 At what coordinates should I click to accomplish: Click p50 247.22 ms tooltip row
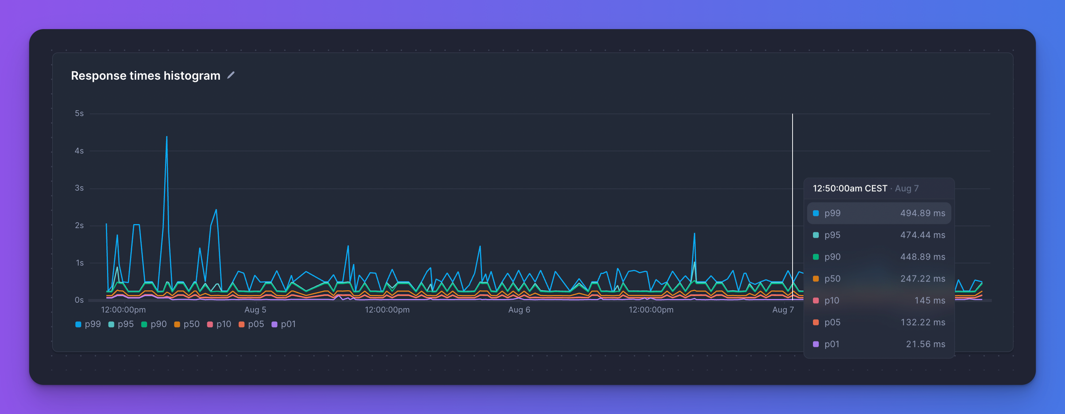879,279
